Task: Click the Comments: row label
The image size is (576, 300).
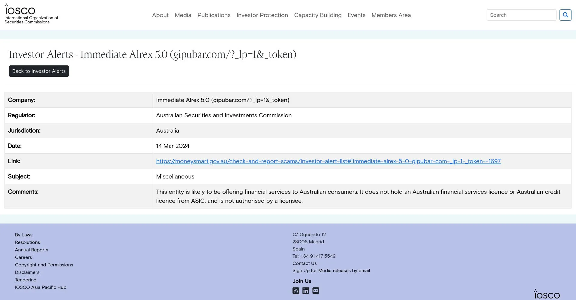Action: 23,192
